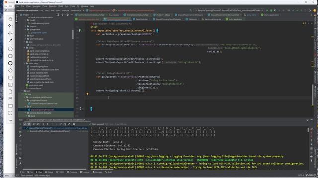Toggle sort tests alphabetically
Screen dimensions: 318x178
click(34, 124)
